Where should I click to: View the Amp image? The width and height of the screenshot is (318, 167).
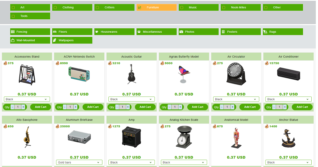click(x=132, y=137)
